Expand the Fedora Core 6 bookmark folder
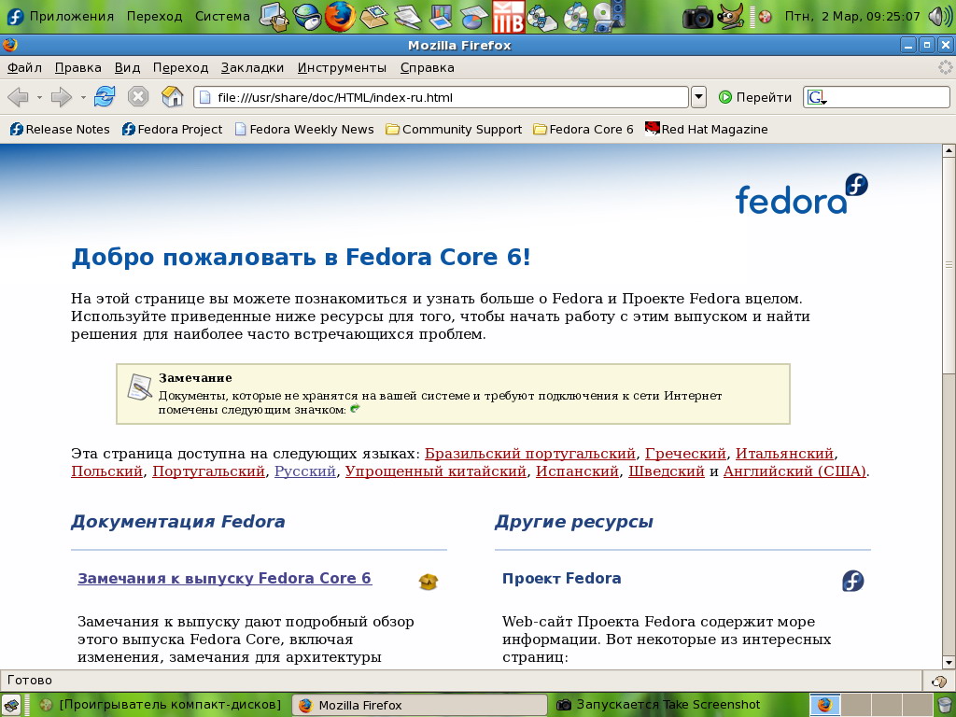Screen dimensions: 956x717 [583, 129]
